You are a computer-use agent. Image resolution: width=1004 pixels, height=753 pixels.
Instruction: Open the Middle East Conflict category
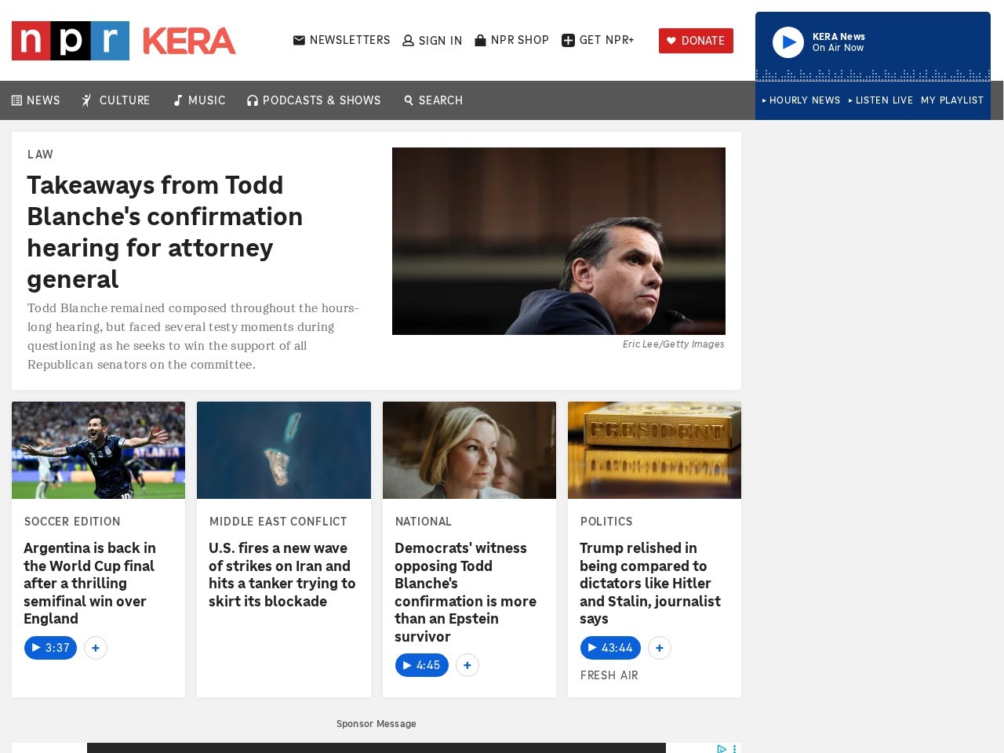pos(278,522)
